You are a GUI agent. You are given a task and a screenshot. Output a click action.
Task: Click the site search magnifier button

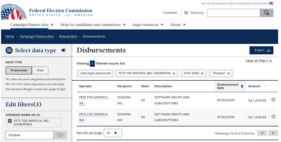(x=267, y=13)
